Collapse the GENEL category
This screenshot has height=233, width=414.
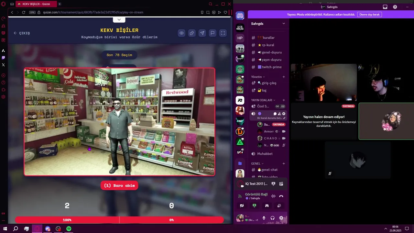tap(257, 164)
